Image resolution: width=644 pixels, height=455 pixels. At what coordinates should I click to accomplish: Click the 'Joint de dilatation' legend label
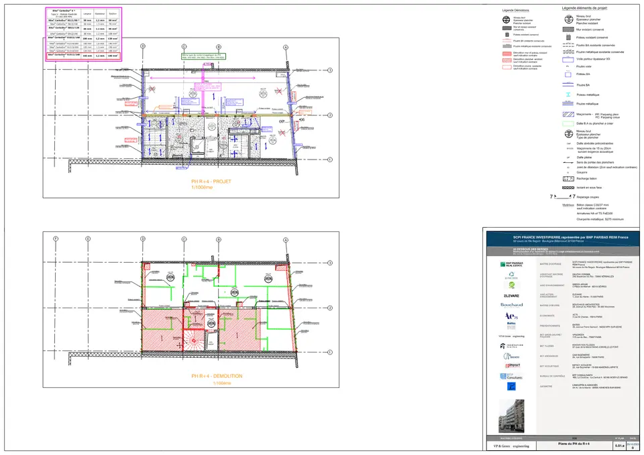tap(606, 168)
